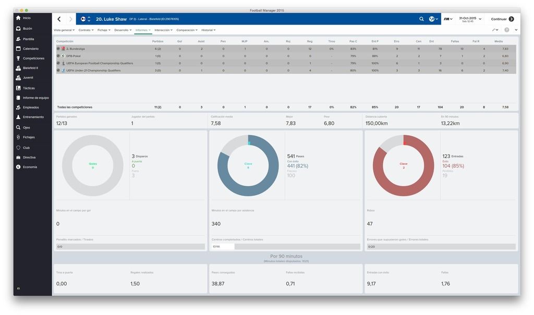
Task: Open the Comparación menu
Action: 187,30
